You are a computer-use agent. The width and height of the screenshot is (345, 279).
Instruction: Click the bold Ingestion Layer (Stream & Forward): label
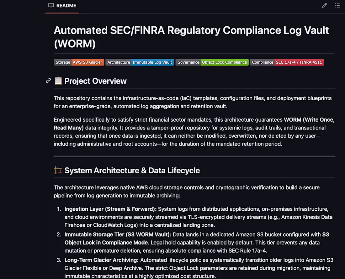pyautogui.click(x=110, y=209)
